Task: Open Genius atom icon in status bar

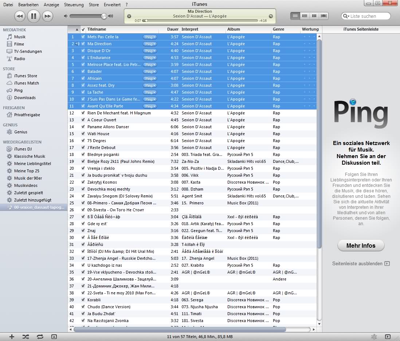Action: point(374,337)
